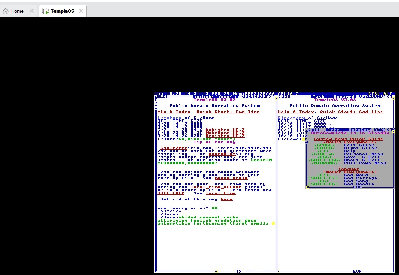Click the Scale2Mem link in tip
399x275 pixels.
[x=174, y=148]
